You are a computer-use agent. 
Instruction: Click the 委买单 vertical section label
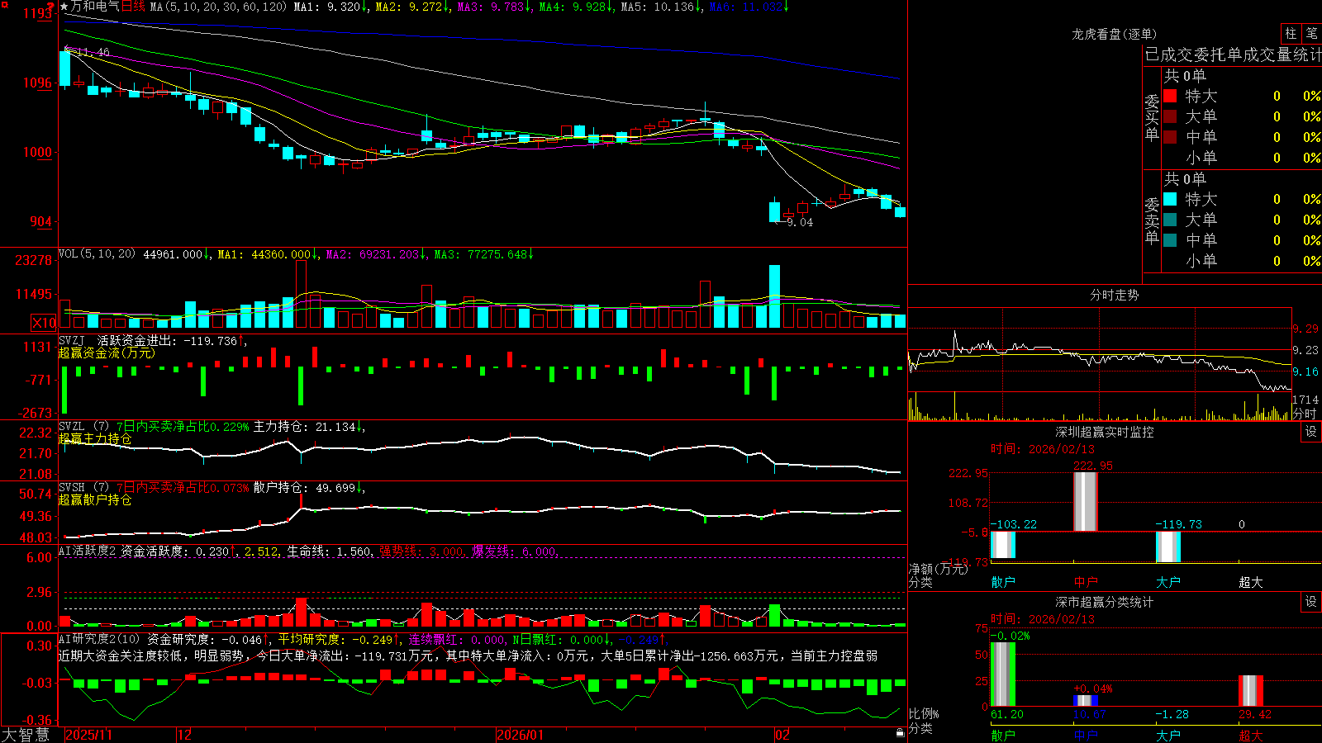click(1152, 117)
